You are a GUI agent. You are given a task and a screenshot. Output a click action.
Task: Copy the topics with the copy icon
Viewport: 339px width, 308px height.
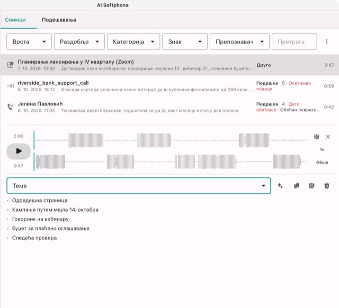[x=297, y=186]
